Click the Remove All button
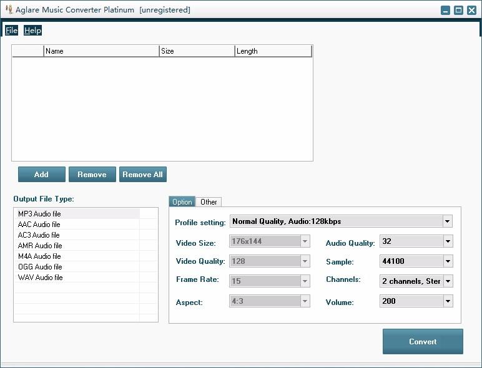This screenshot has height=368, width=482. click(142, 175)
